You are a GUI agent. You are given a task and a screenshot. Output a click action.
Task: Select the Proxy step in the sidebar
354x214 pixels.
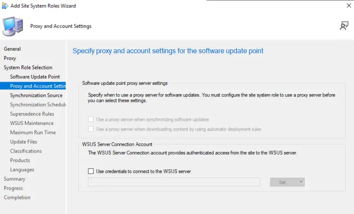10,58
